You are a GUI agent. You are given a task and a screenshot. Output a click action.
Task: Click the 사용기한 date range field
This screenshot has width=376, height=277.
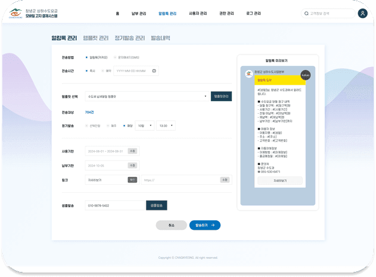[112, 151]
